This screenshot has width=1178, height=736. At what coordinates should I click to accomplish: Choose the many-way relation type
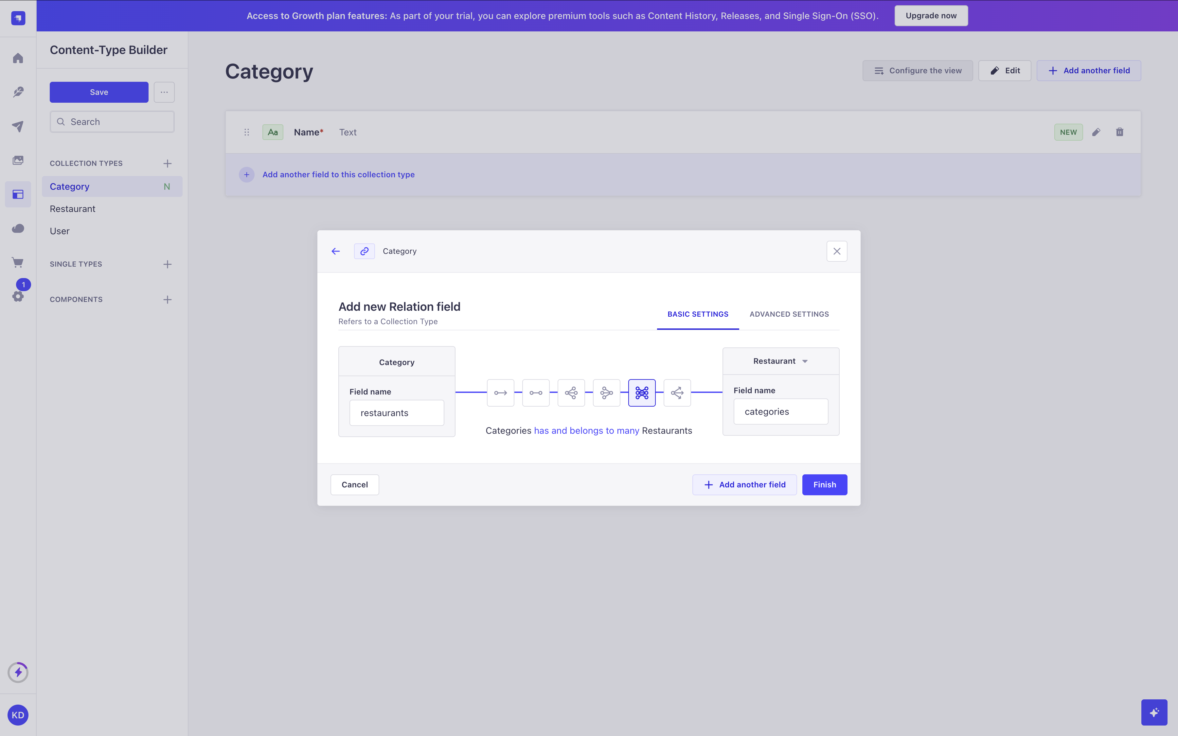pos(678,393)
